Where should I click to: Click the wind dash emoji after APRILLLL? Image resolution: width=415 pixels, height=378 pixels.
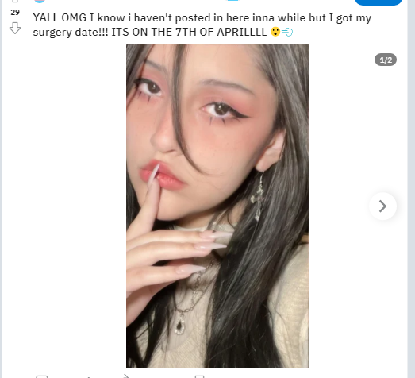pyautogui.click(x=287, y=32)
